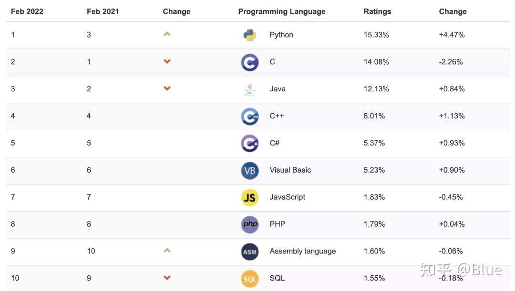The image size is (515, 291).
Task: Click the red down arrow in C row
Action: tap(167, 61)
